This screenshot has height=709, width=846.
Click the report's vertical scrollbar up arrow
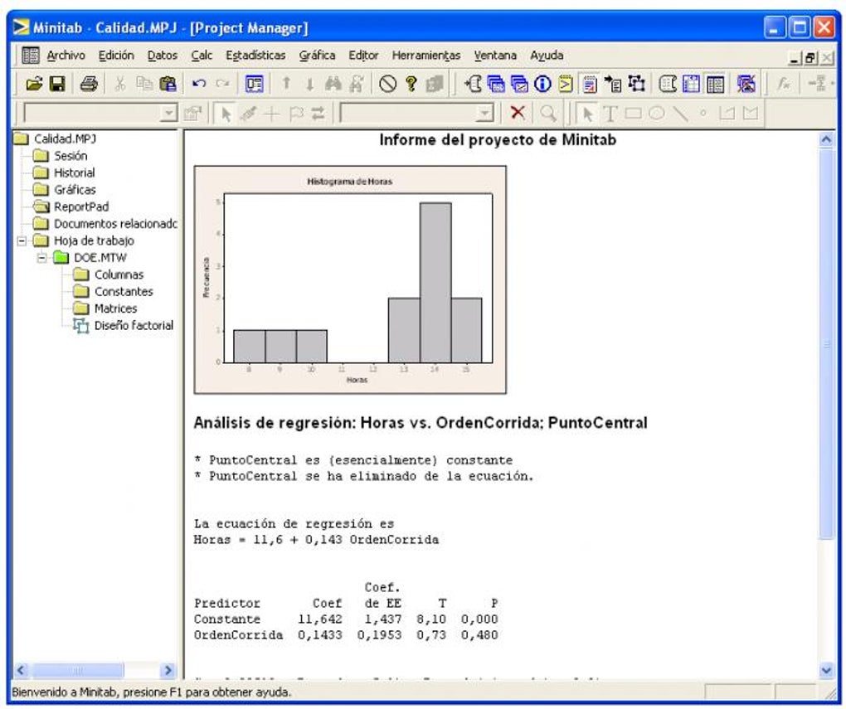click(826, 140)
